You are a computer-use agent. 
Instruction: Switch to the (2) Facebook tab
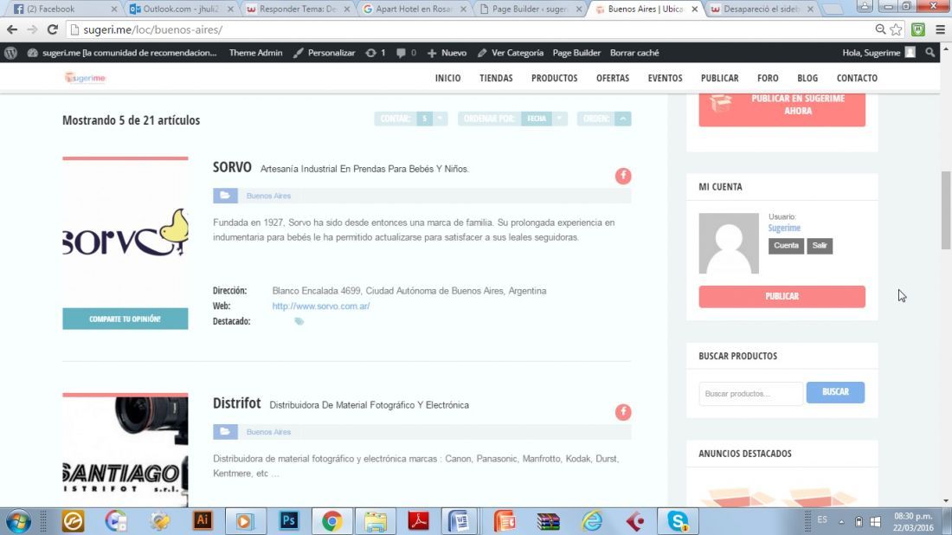[64, 10]
